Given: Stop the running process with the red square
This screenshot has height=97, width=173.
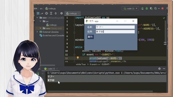Looking at the screenshot, I should click(162, 8).
